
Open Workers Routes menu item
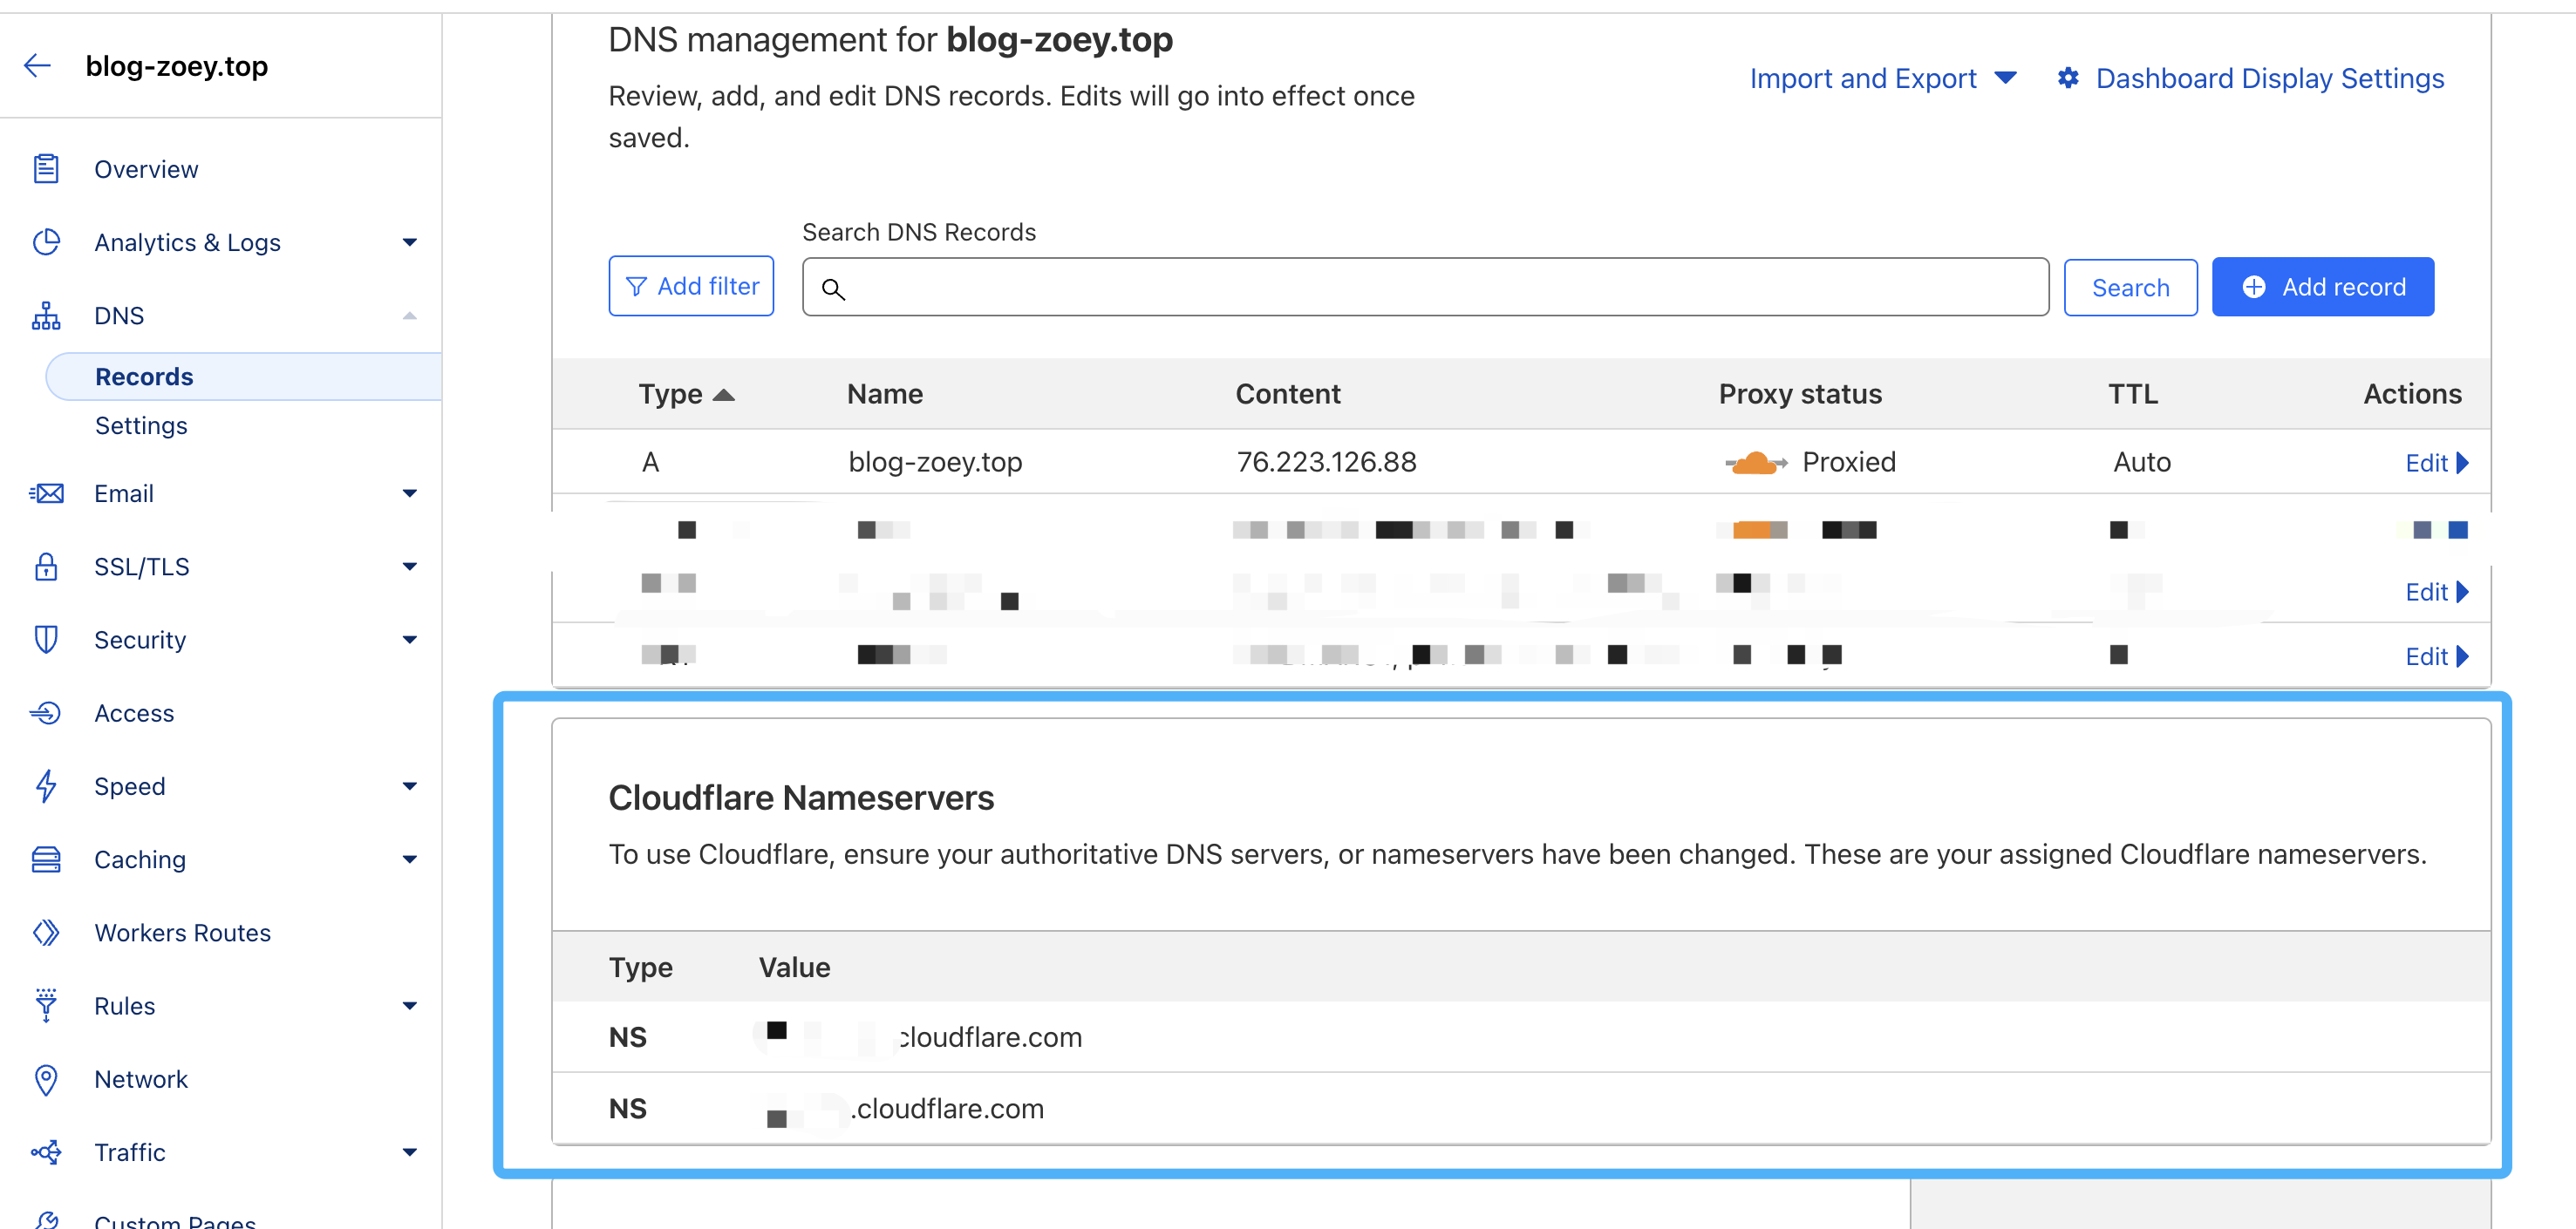click(182, 933)
